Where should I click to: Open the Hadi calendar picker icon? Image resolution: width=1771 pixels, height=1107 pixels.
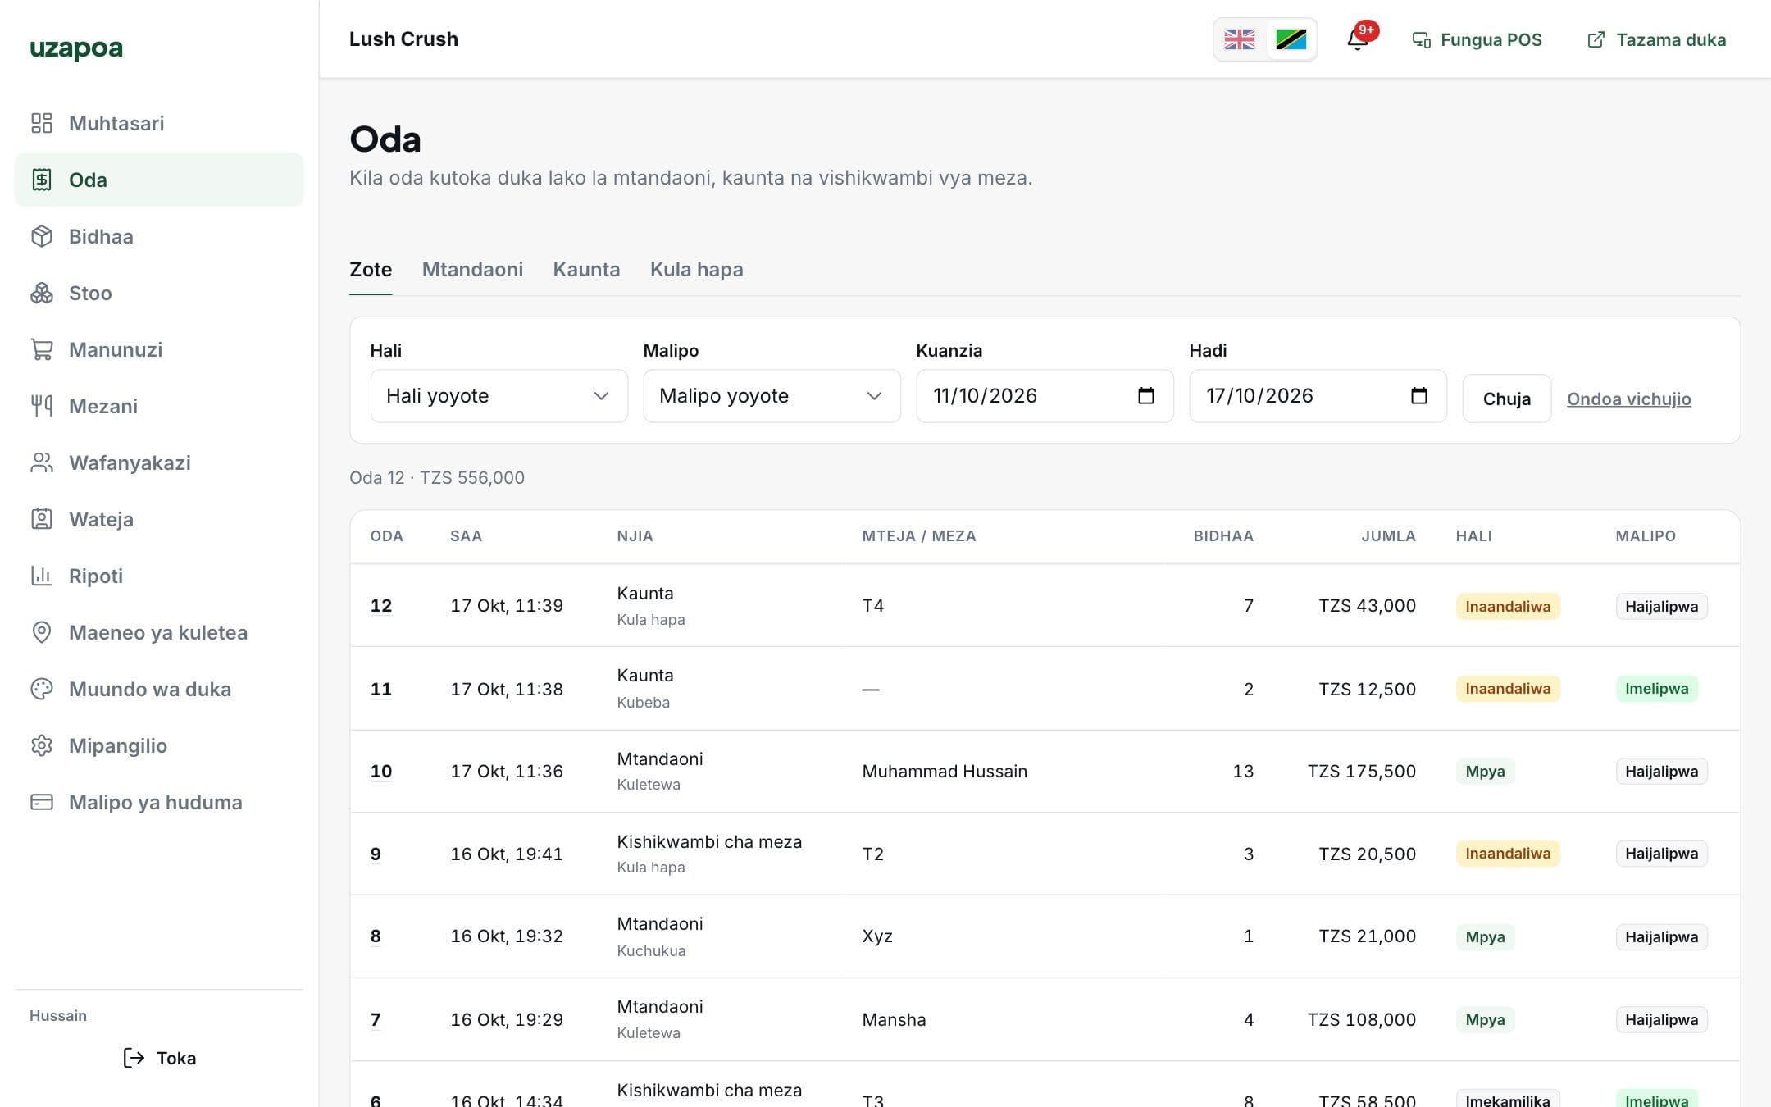pyautogui.click(x=1419, y=396)
